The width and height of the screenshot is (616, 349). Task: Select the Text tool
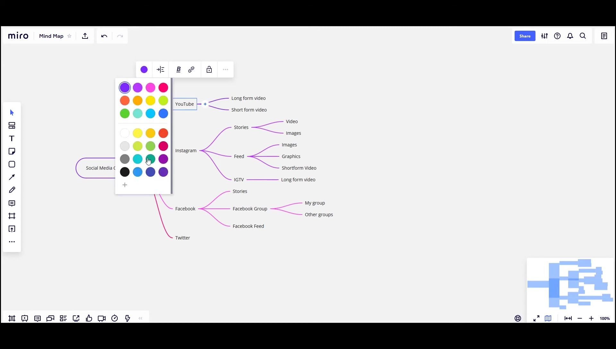[12, 139]
